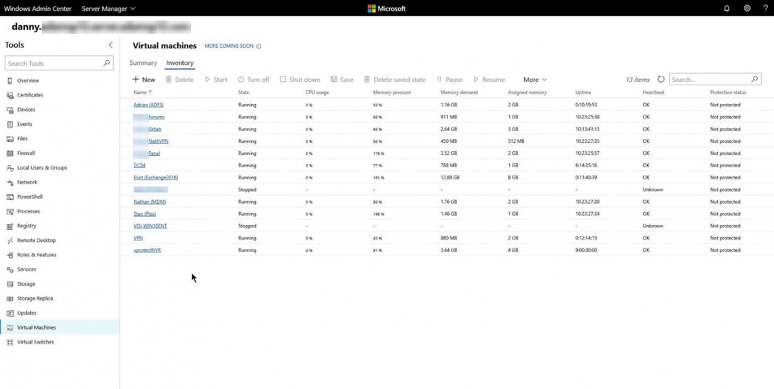Open the Eliot (Exchange2016) virtual machine
Screen dimensions: 774x389
click(x=156, y=178)
